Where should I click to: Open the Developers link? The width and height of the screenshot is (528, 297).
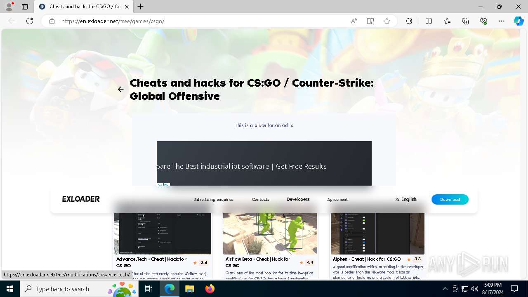coord(298,199)
